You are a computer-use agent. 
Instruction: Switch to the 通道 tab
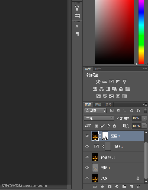(x=98, y=105)
